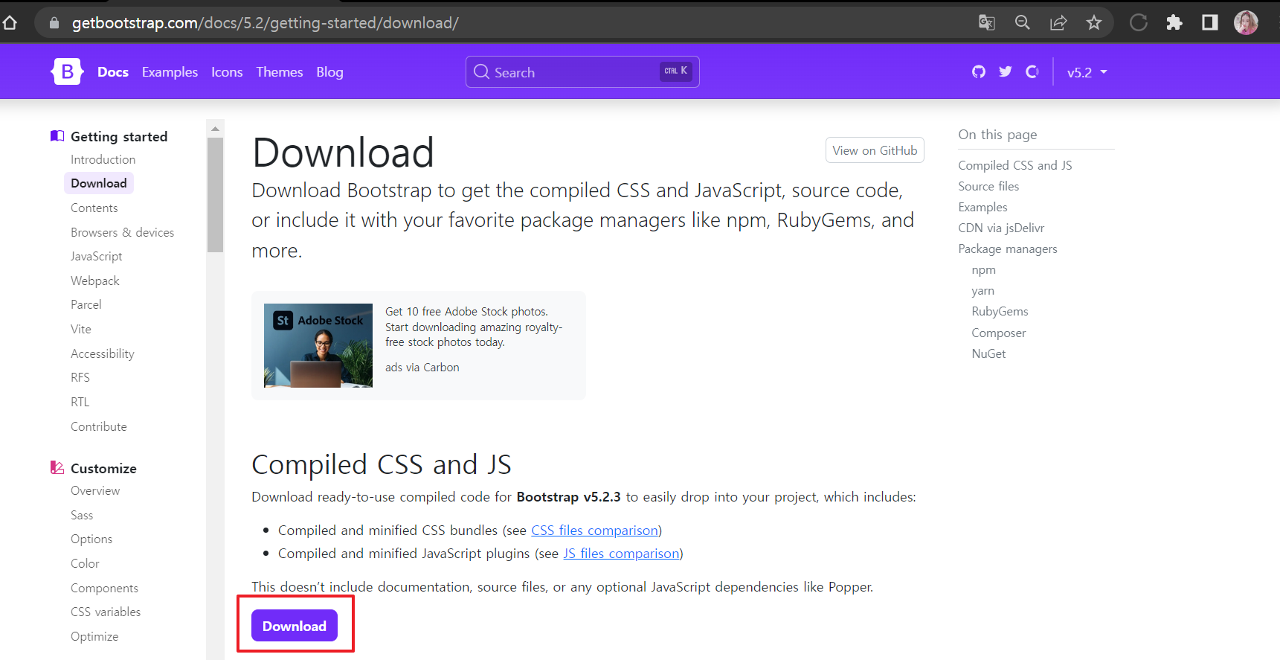Open Options under Customize

click(x=91, y=539)
